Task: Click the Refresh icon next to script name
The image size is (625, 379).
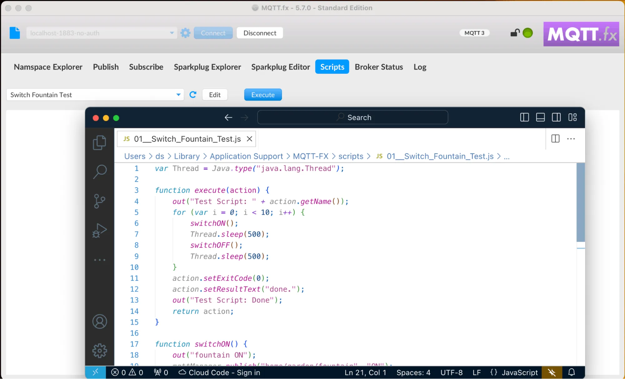Action: tap(193, 95)
